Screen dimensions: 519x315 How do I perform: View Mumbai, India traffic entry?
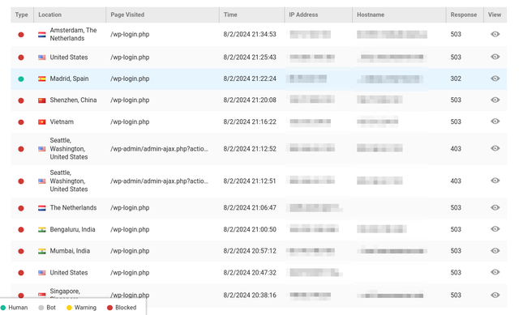click(495, 250)
